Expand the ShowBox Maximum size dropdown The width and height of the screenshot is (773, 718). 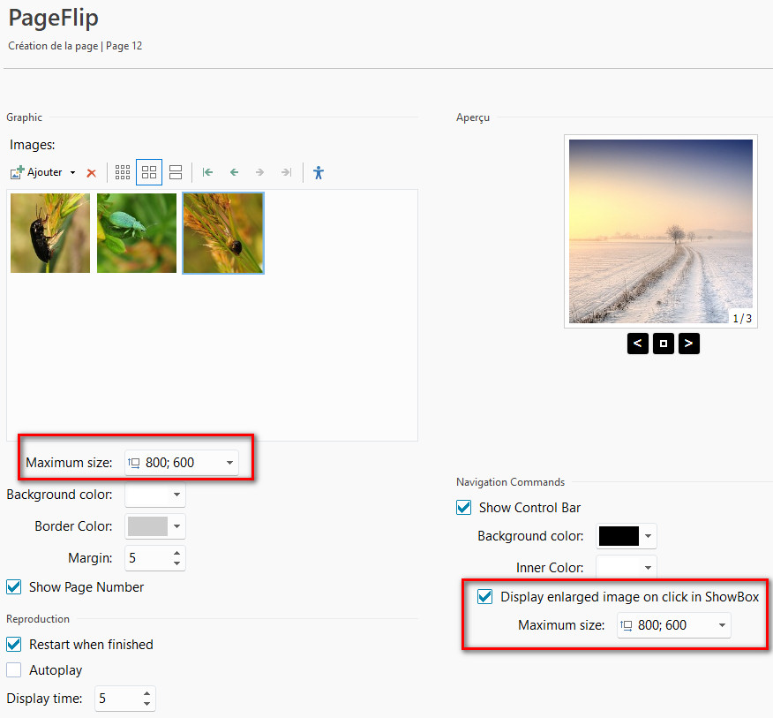pos(722,625)
